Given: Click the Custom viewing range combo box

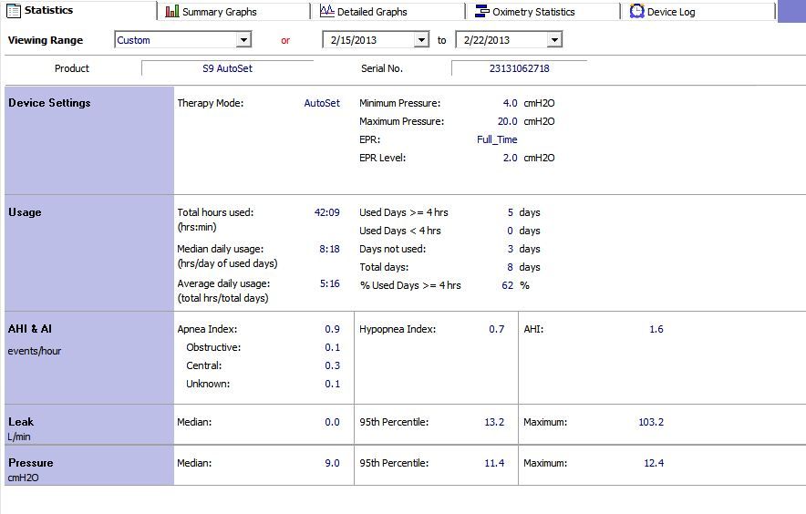Looking at the screenshot, I should coord(182,39).
